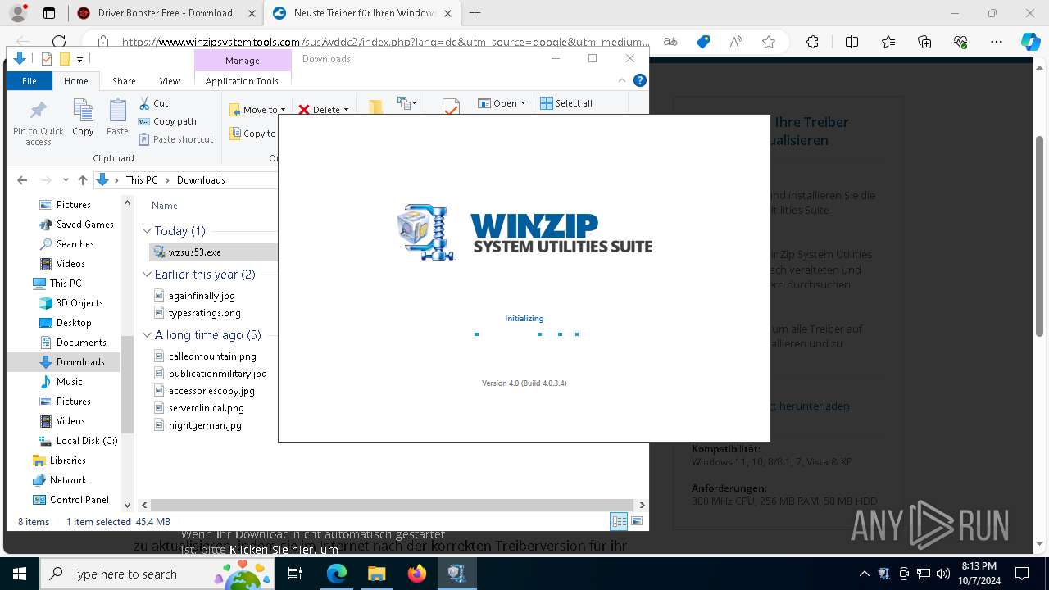Viewport: 1049px width, 590px height.
Task: Click Select all in Explorer ribbon
Action: tap(566, 103)
